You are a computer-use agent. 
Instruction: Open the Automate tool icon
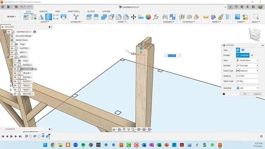(x=76, y=17)
